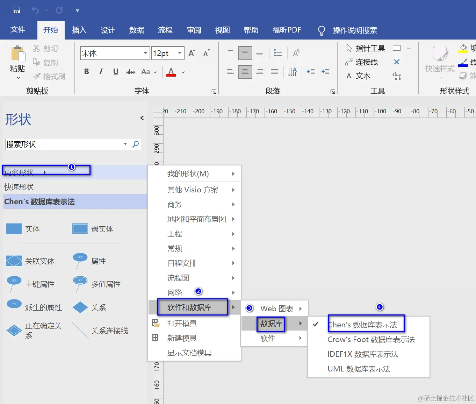Screen dimensions: 476x404
Task: Open the 文件 File tab
Action: 18,30
